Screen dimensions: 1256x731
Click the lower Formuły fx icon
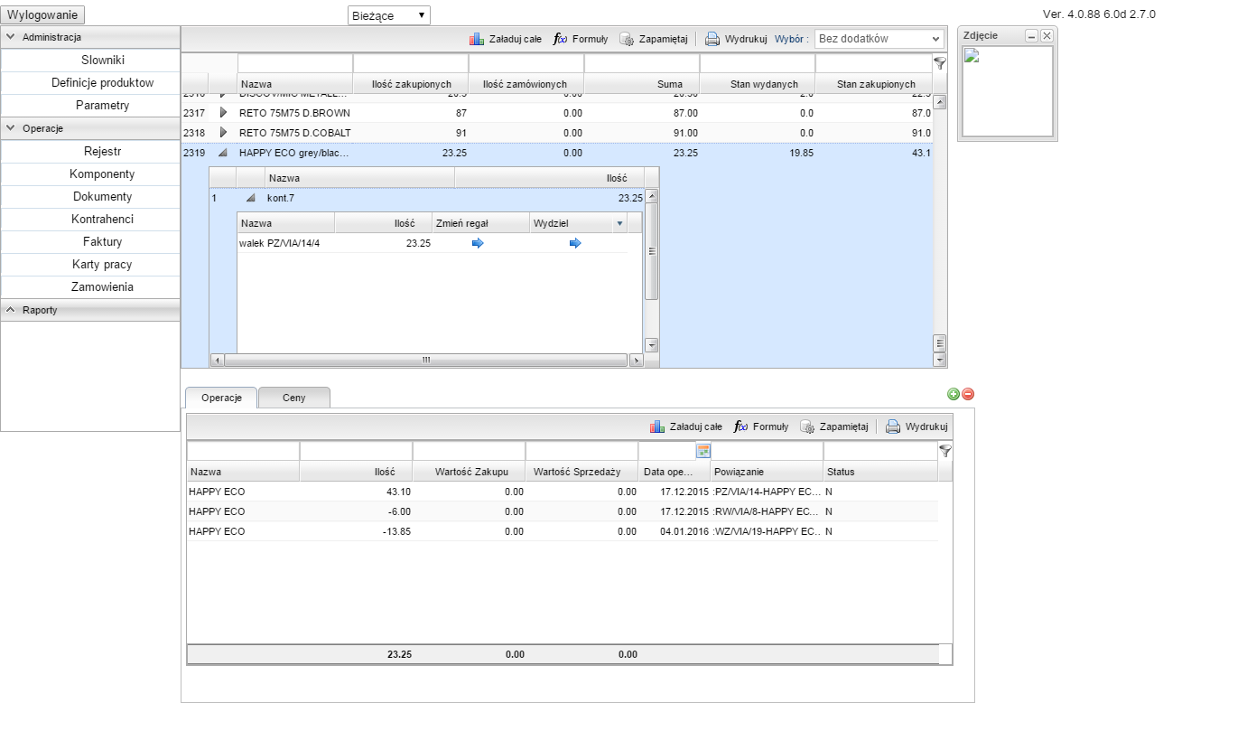(740, 426)
